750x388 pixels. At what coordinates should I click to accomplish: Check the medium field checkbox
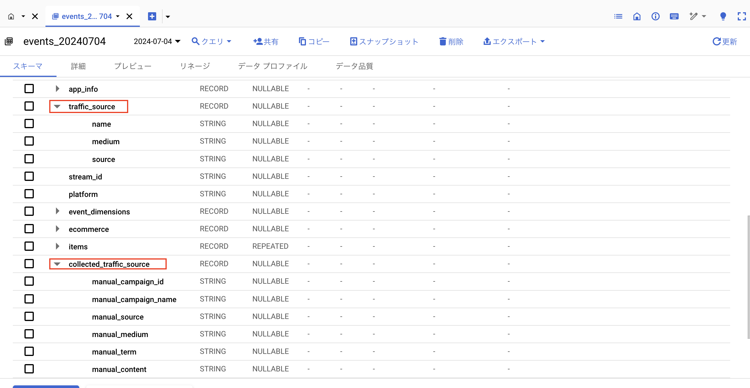(29, 141)
